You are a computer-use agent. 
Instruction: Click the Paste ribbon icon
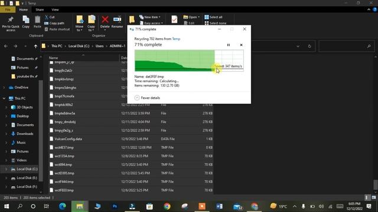[x=37, y=19]
